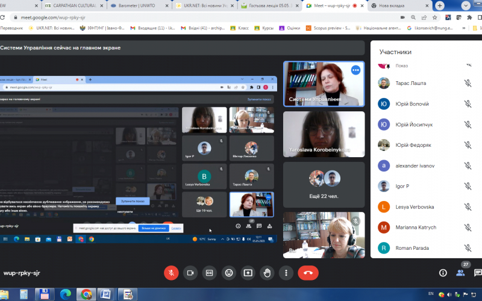The width and height of the screenshot is (482, 301).
Task: Click muted mic icon for alexander ivanov
Action: [x=468, y=166]
